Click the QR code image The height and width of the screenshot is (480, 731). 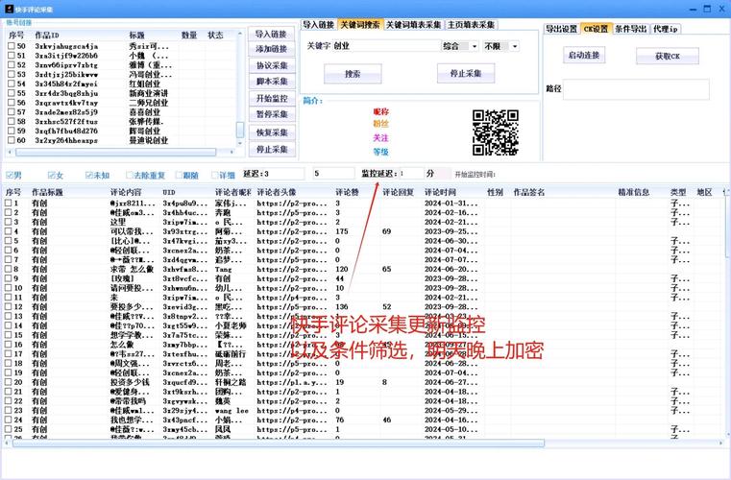(x=495, y=132)
